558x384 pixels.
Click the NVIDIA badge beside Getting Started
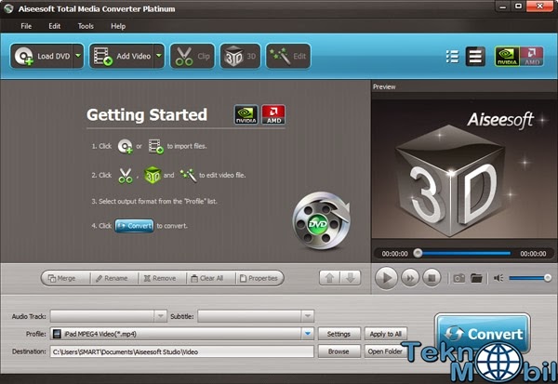246,114
